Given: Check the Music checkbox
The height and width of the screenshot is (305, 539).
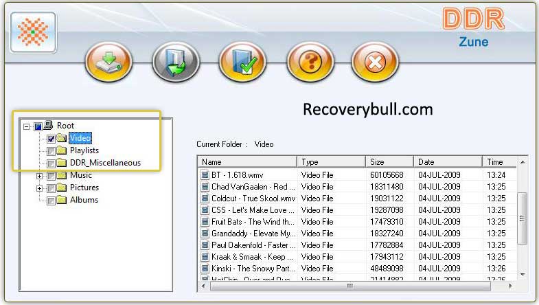Looking at the screenshot, I should (x=51, y=176).
